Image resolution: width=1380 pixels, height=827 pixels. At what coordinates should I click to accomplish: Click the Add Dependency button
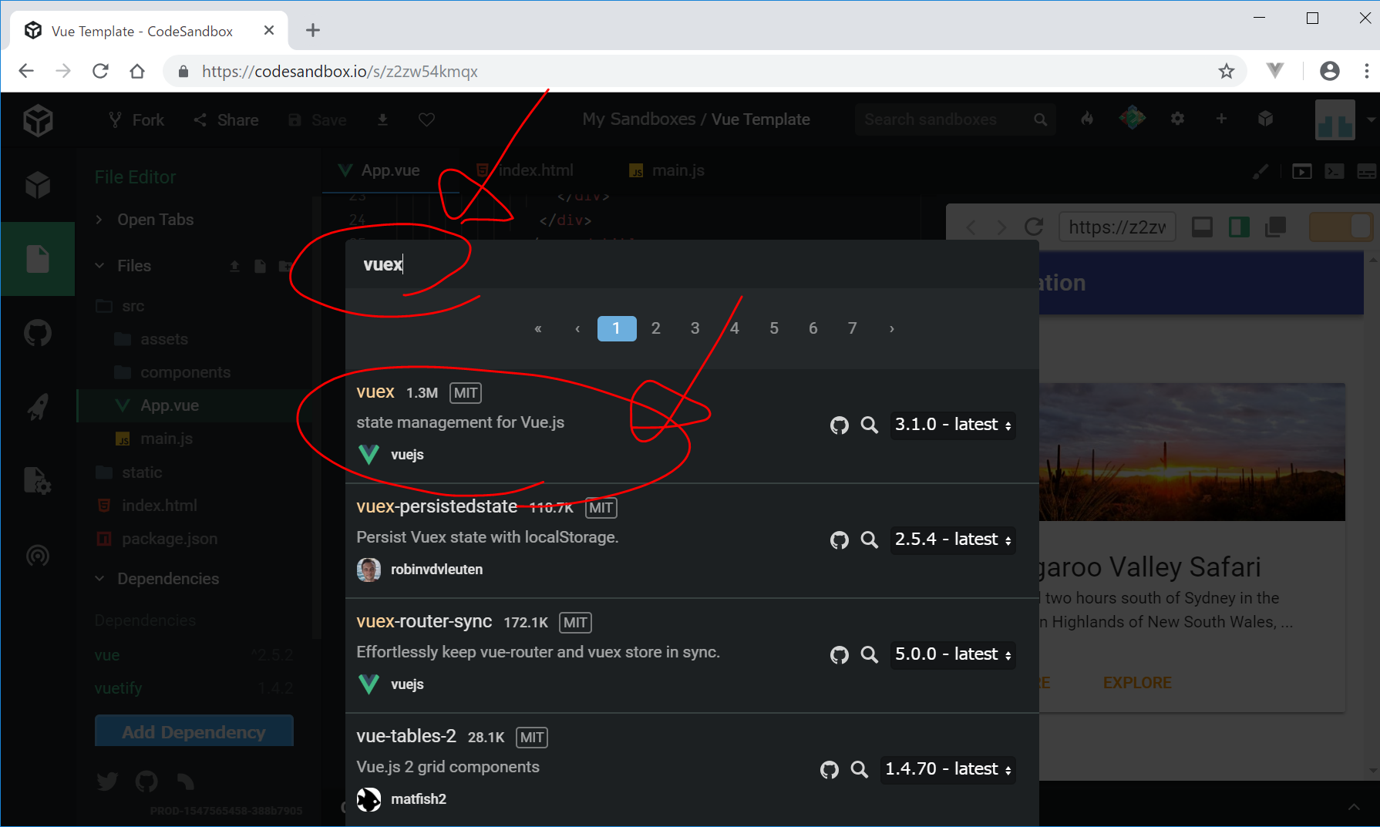(194, 731)
